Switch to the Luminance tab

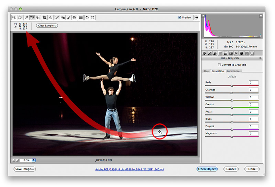click(233, 71)
